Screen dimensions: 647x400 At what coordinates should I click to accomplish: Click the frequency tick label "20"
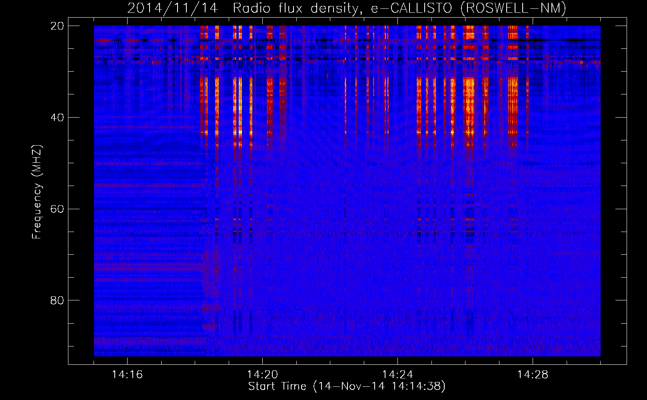tap(57, 26)
